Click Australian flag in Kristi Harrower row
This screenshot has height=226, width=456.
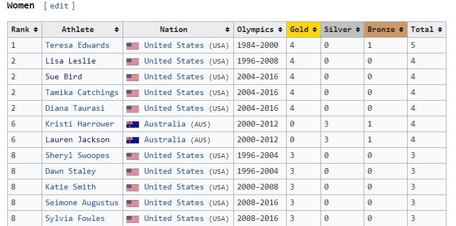point(133,124)
